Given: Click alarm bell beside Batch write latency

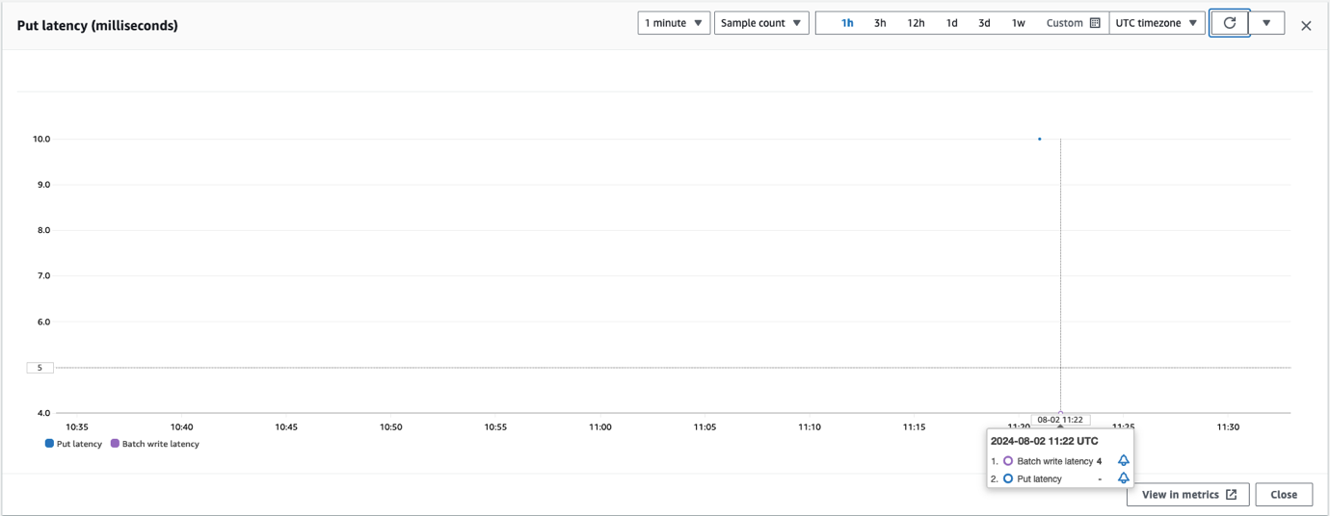Looking at the screenshot, I should [1123, 461].
